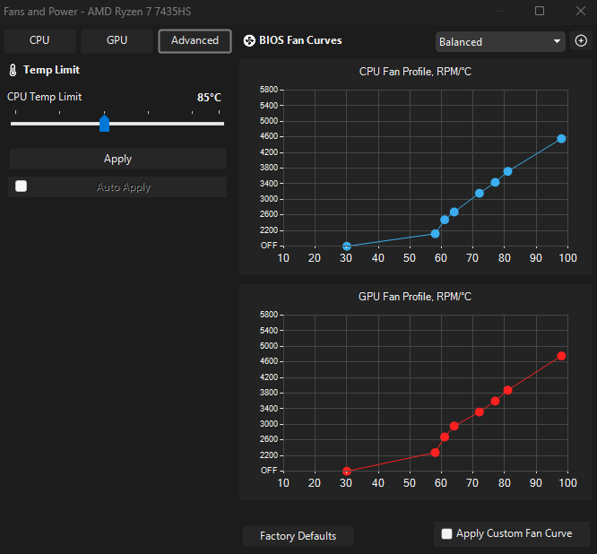
Task: Enable the Auto Apply checkbox
Action: (21, 186)
